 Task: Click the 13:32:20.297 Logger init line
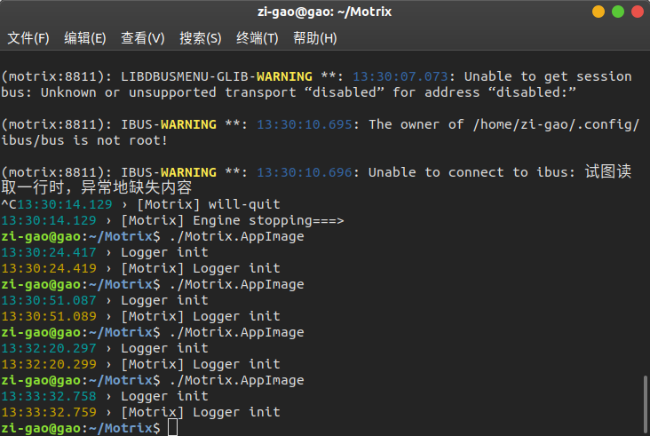pyautogui.click(x=105, y=348)
